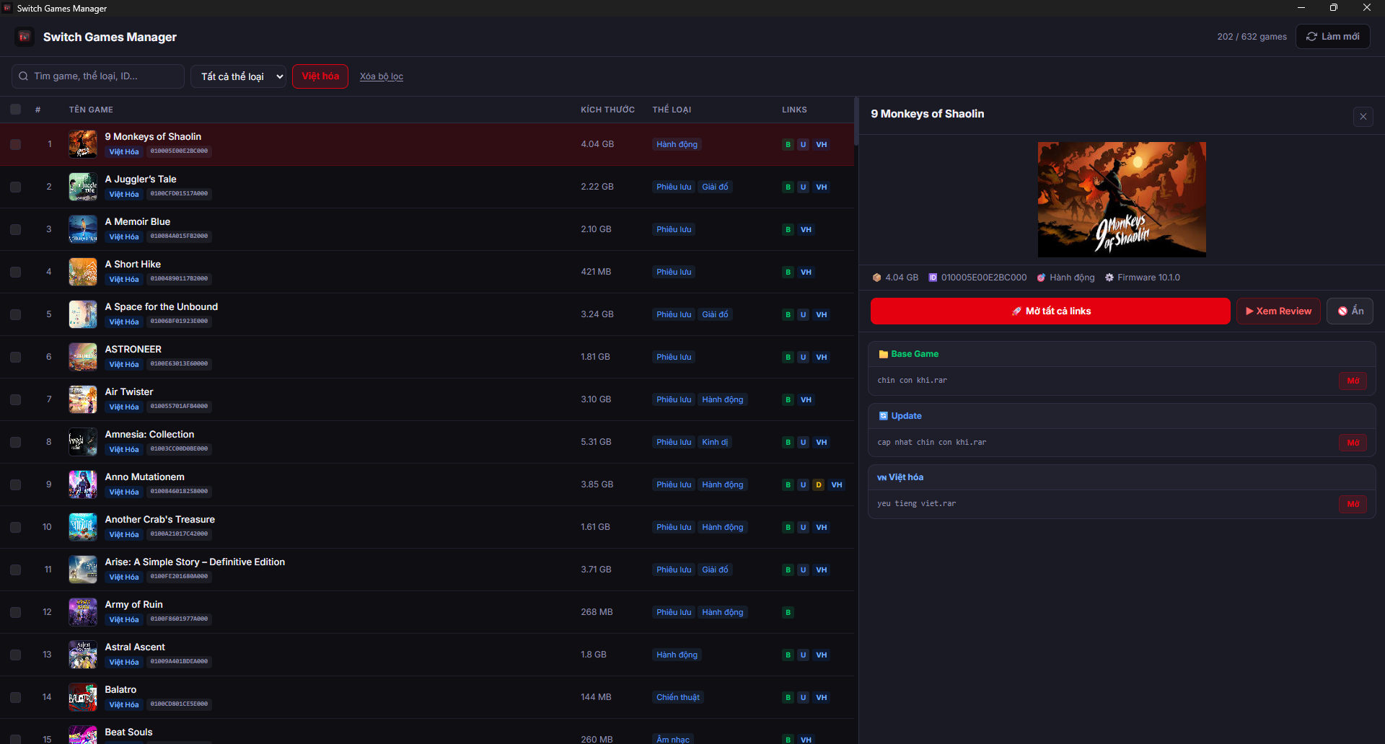
Task: Select the Another Crab's Treasure row title
Action: pos(159,520)
